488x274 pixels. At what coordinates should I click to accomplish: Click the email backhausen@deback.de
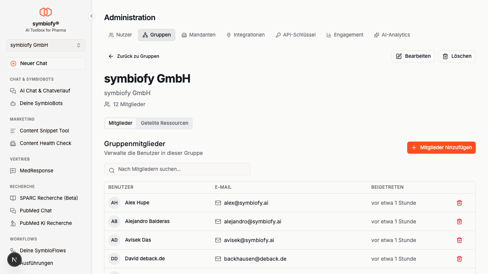(255, 259)
